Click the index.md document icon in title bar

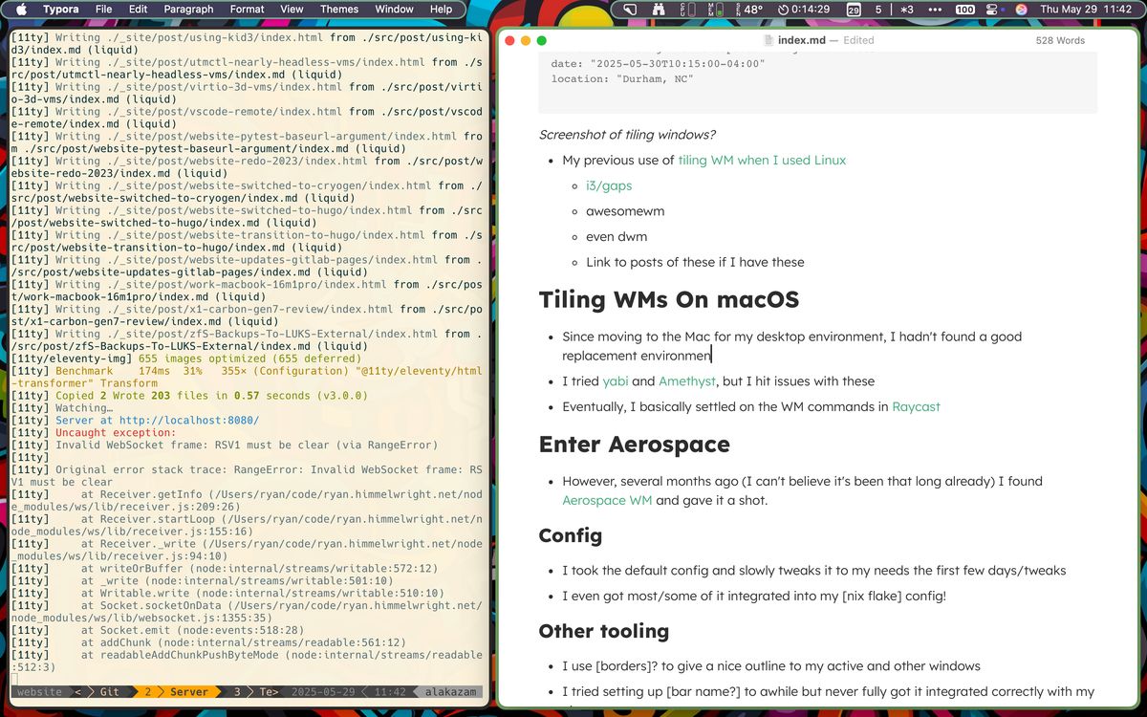click(770, 40)
